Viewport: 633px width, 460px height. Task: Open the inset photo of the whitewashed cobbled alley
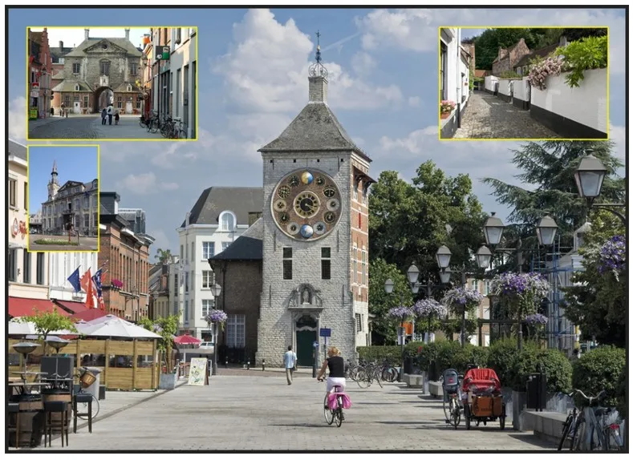coord(524,83)
